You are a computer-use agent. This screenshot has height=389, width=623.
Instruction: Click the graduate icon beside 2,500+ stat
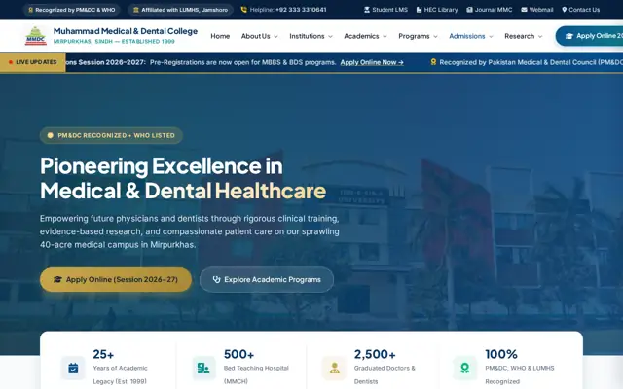point(334,368)
